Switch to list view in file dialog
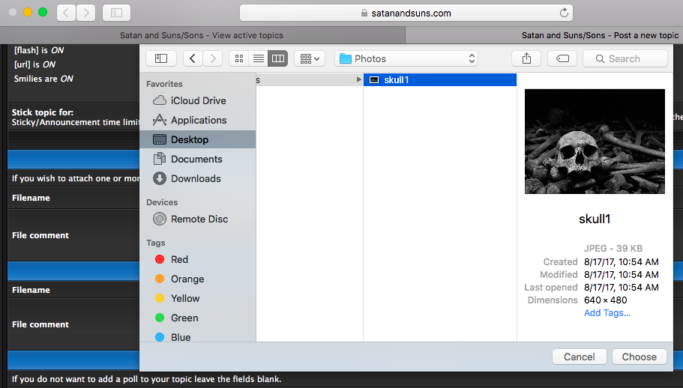Viewport: 683px width, 388px height. 259,58
